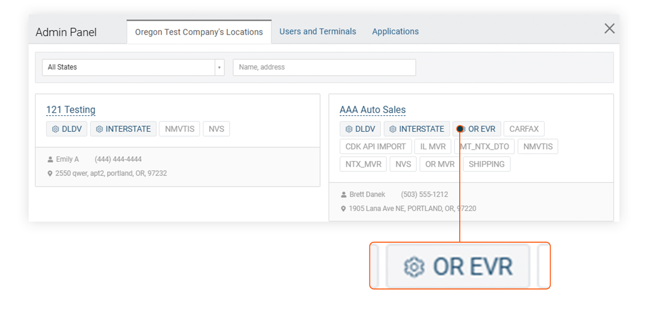Screen dimensions: 650x310
Task: Open the Applications tab
Action: (395, 32)
